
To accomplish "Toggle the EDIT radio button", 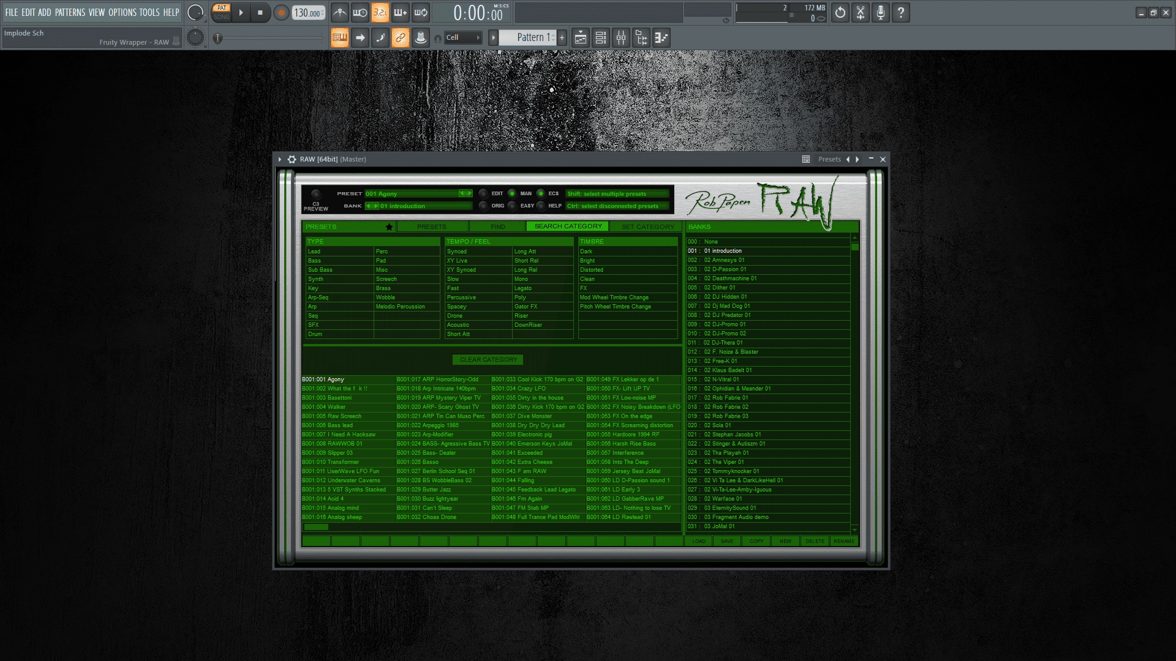I will coord(483,193).
